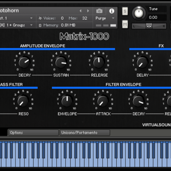
Task: Click the Filter Envelope DECAY knob
Action: click(x=138, y=101)
